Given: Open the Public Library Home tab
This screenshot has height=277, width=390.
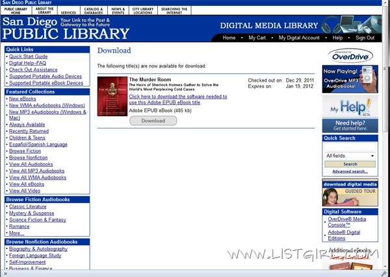Looking at the screenshot, I should tap(16, 10).
